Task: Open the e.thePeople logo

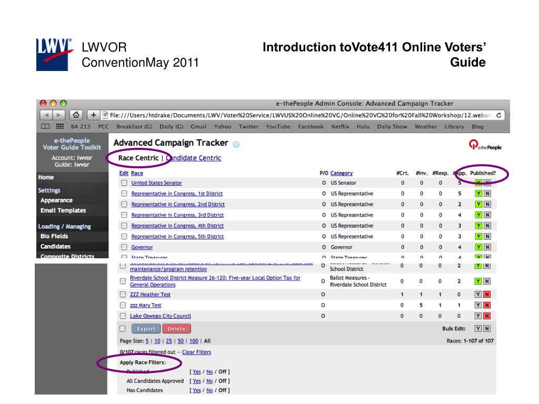Action: (x=485, y=145)
